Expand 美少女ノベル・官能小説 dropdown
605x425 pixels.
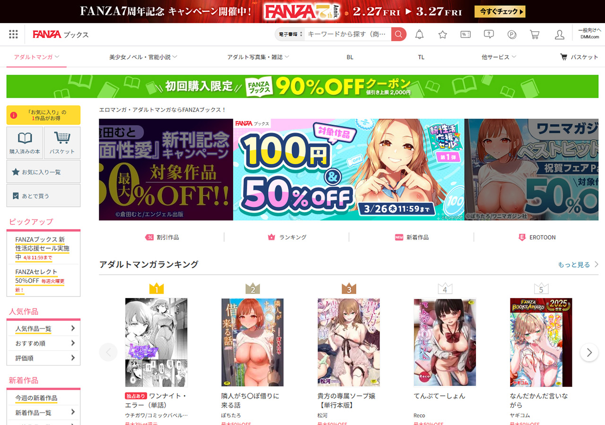point(143,57)
